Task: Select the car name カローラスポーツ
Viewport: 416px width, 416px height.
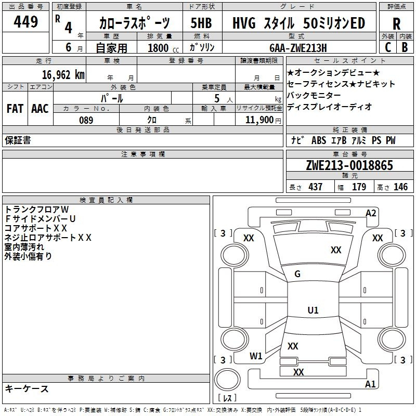Action: 134,22
